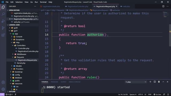Viewport: 171px width, 96px height.
Task: Click the remote indicator in status bar
Action: click(x=2, y=94)
